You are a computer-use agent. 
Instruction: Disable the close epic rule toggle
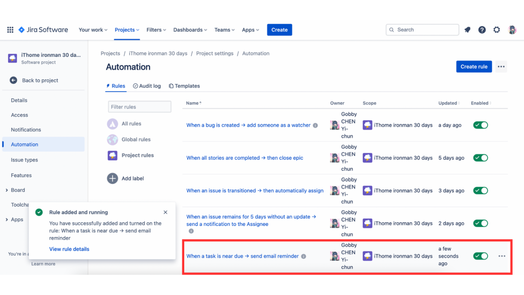(x=481, y=158)
